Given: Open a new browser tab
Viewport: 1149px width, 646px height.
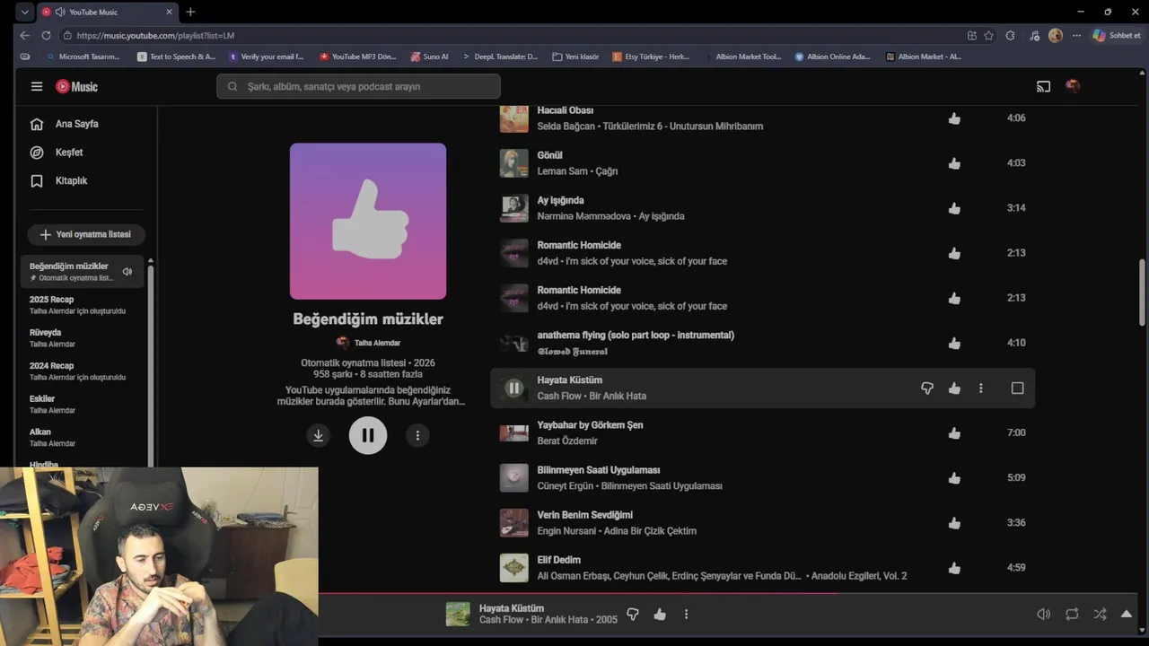Looking at the screenshot, I should point(190,12).
